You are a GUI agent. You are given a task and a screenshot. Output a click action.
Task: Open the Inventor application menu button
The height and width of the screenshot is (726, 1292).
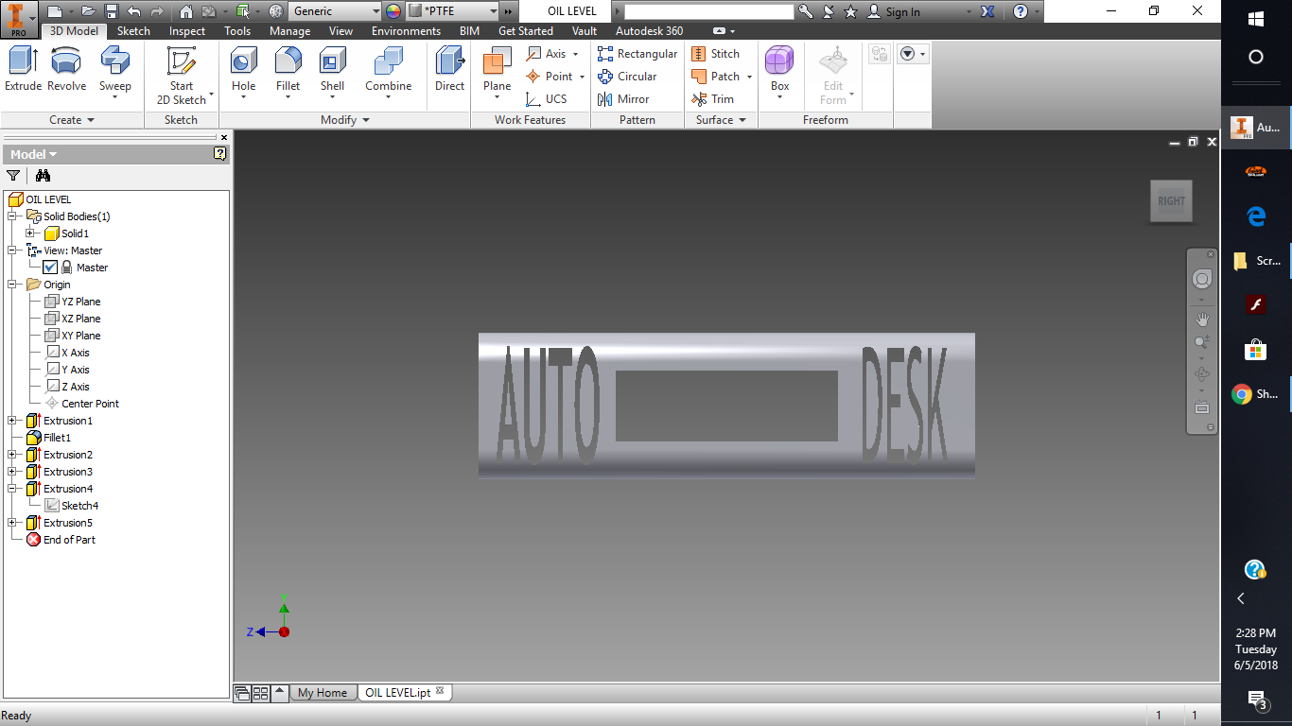pyautogui.click(x=19, y=17)
